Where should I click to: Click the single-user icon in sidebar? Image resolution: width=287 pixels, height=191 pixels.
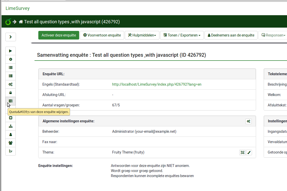coord(10,135)
